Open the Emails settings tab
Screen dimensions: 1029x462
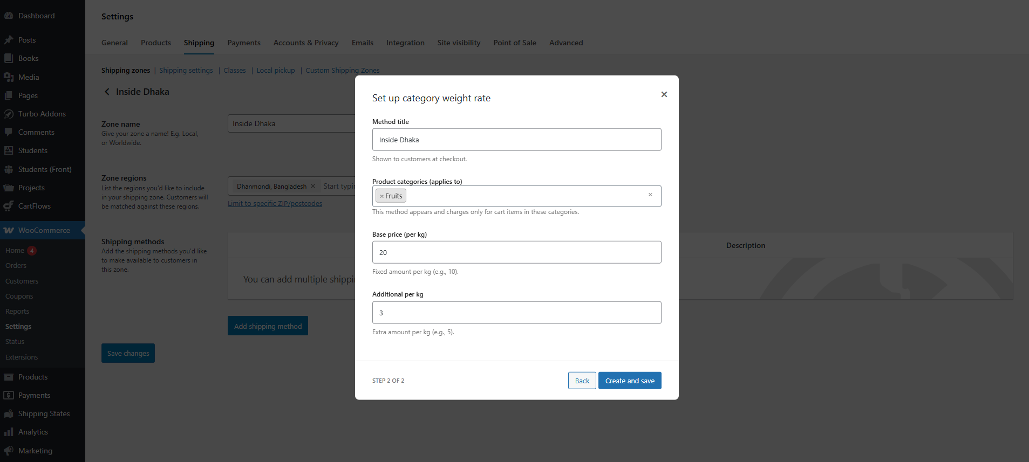click(x=363, y=43)
